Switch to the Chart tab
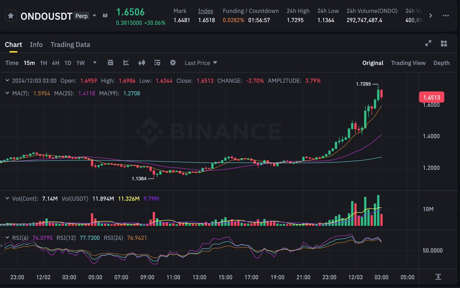Image resolution: width=460 pixels, height=288 pixels. (x=13, y=44)
